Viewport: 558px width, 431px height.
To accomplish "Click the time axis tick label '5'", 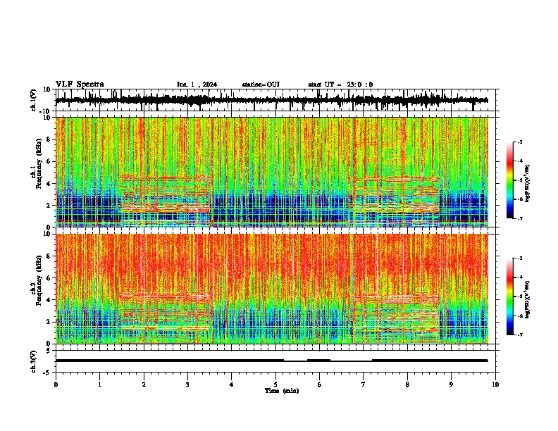I will click(275, 385).
